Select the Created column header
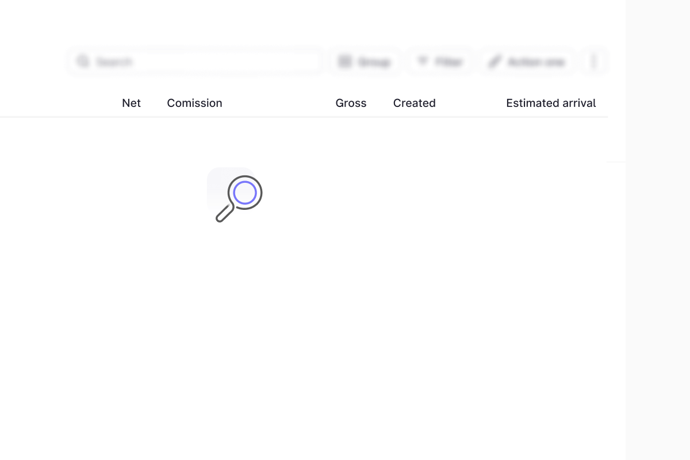The height and width of the screenshot is (460, 690). pos(414,103)
